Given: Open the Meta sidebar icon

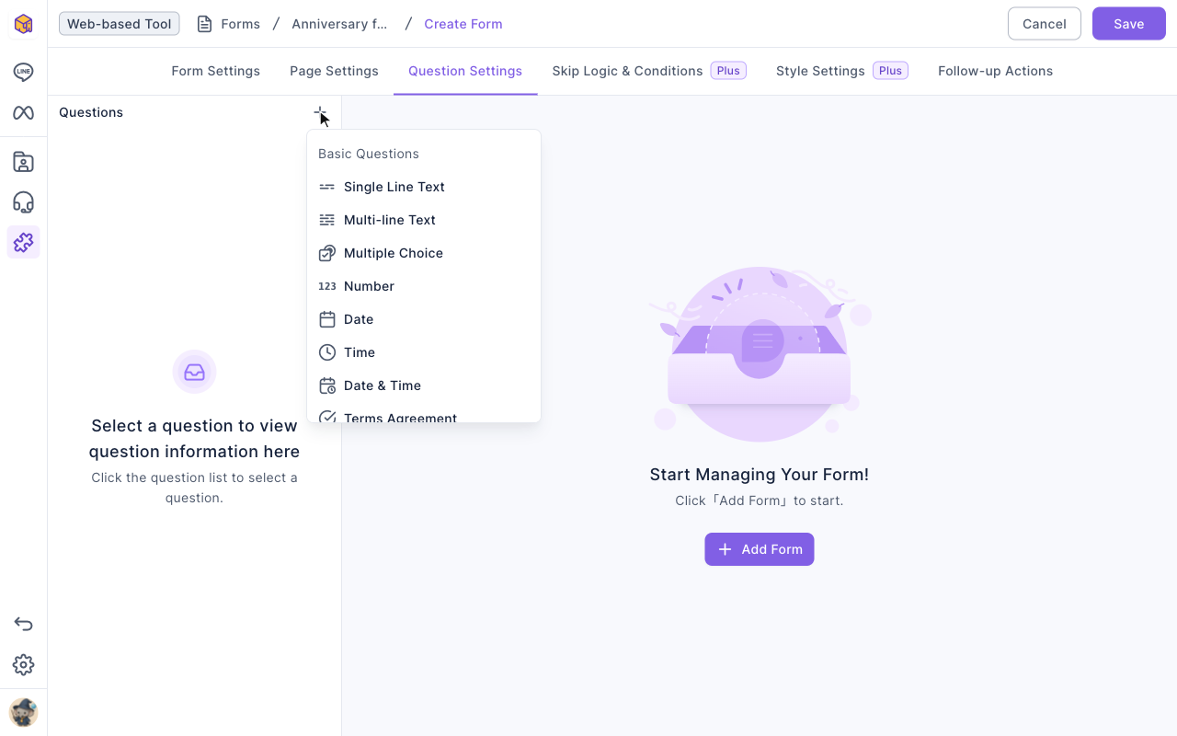Looking at the screenshot, I should pyautogui.click(x=23, y=113).
